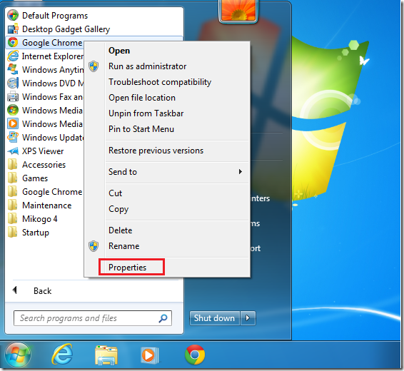
Task: Select Cut from the context menu
Action: tap(115, 193)
